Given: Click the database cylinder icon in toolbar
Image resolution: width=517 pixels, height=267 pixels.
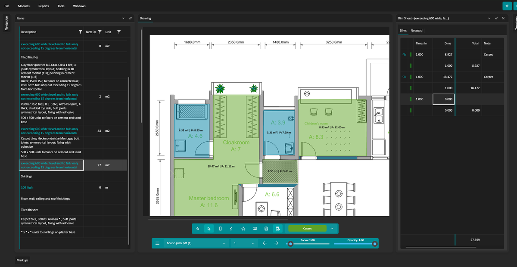Looking at the screenshot, I should 266,229.
